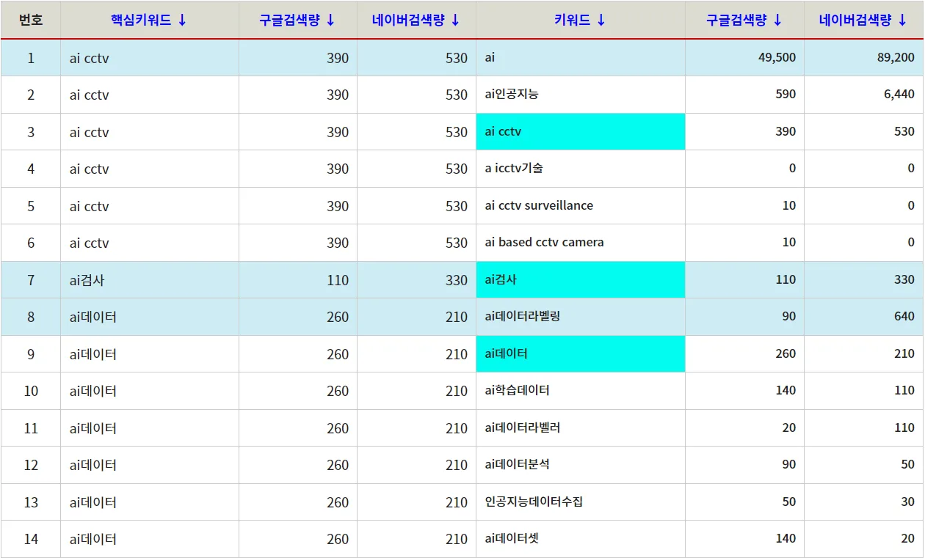Open the 'ai데이터라벨링' keyword entry
Viewport: 925px width, 558px height.
tap(523, 317)
